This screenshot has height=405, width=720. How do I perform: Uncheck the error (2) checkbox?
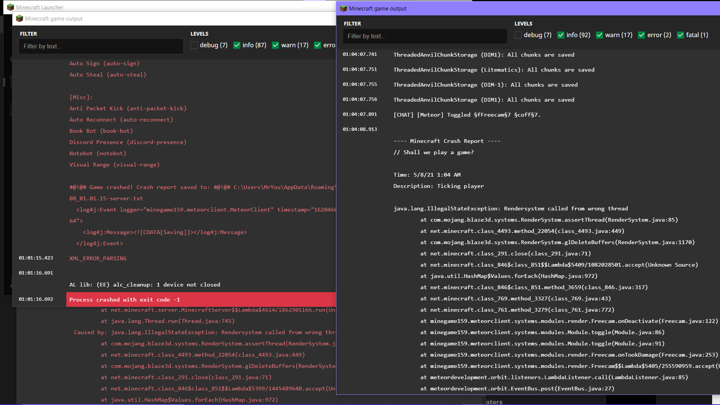click(642, 35)
